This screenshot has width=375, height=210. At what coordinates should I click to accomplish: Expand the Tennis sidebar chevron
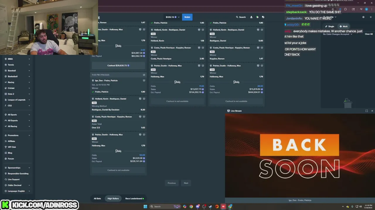click(29, 65)
